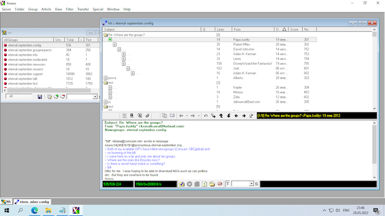Click the up arrow in article toolbar
Viewport: 385px width, 216px height.
[220, 116]
